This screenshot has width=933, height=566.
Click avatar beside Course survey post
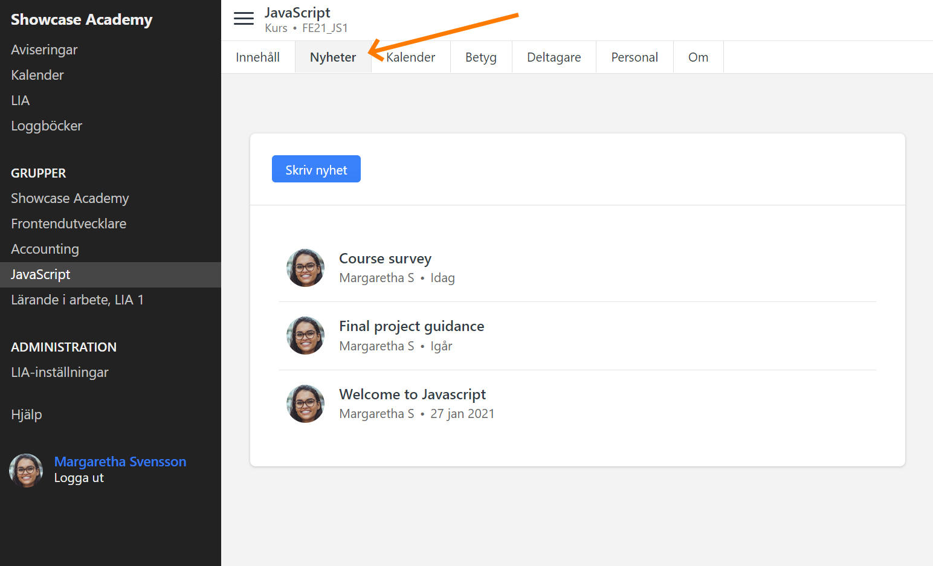pos(305,268)
